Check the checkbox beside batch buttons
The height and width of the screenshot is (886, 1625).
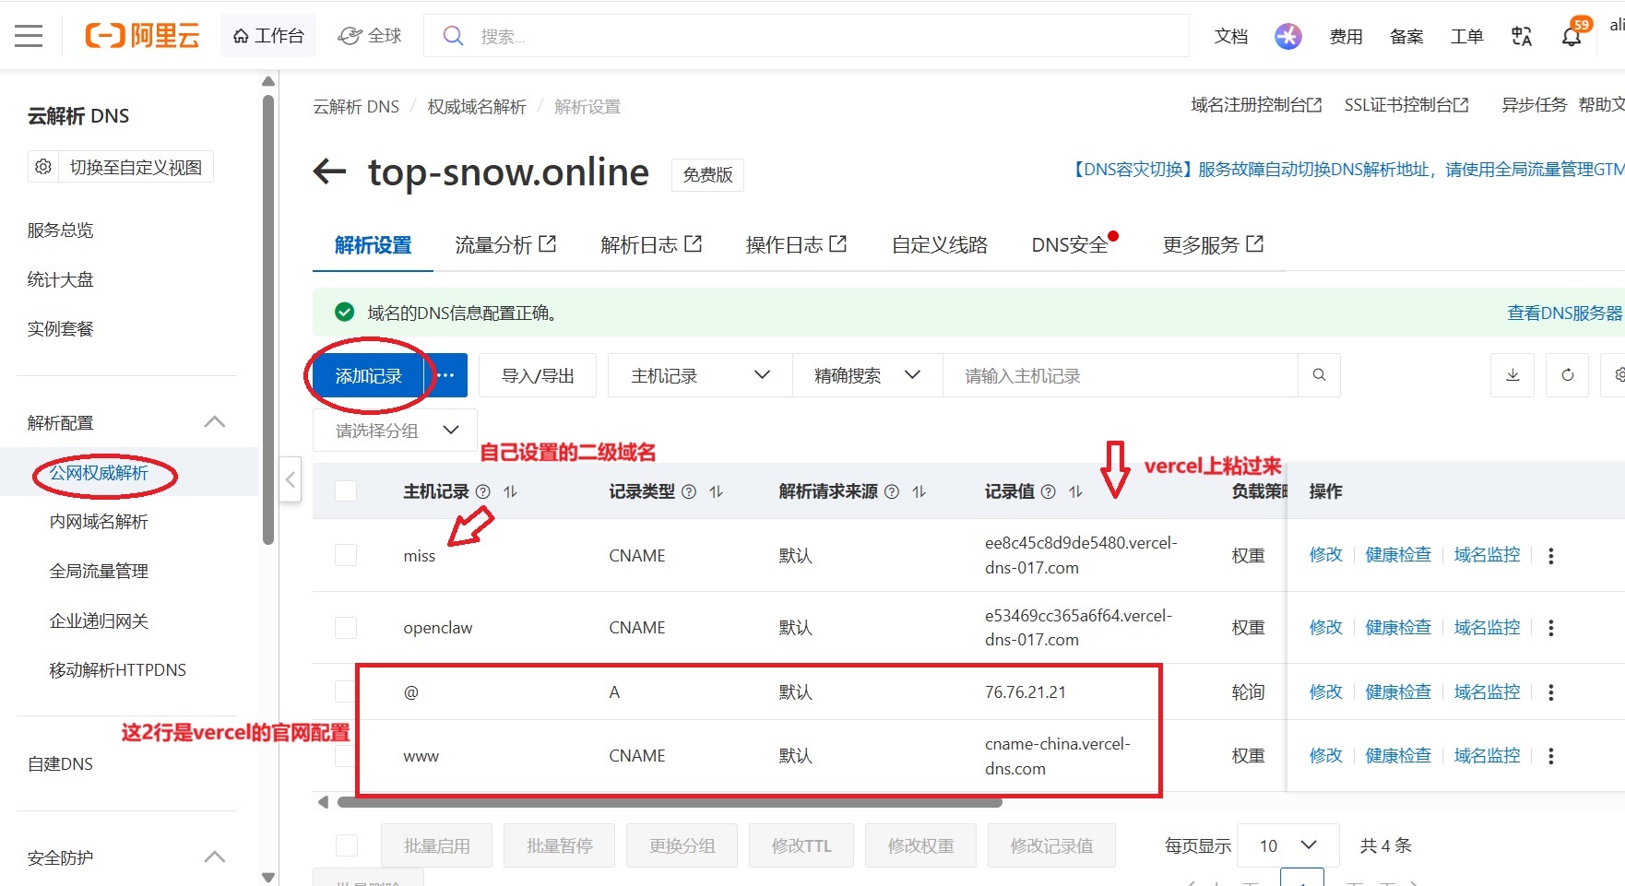(347, 845)
